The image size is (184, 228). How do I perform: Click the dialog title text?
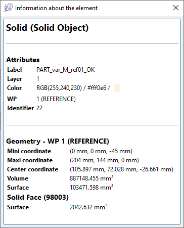(x=56, y=8)
